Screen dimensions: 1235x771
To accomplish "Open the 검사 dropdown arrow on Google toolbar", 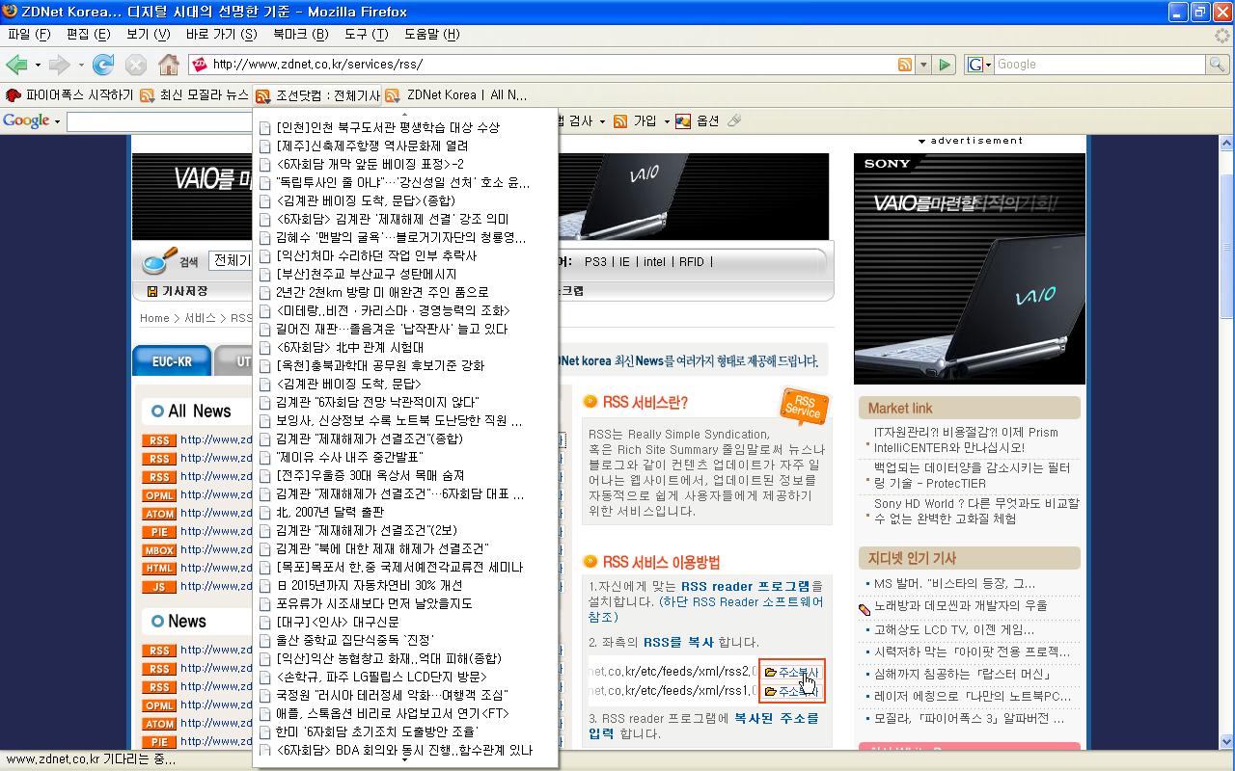I will 602,121.
